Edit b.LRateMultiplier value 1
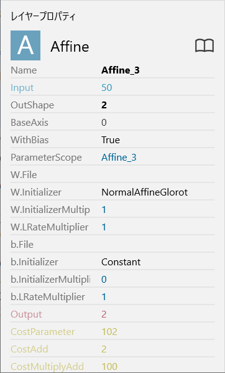Image resolution: width=225 pixels, height=373 pixels. point(104,297)
